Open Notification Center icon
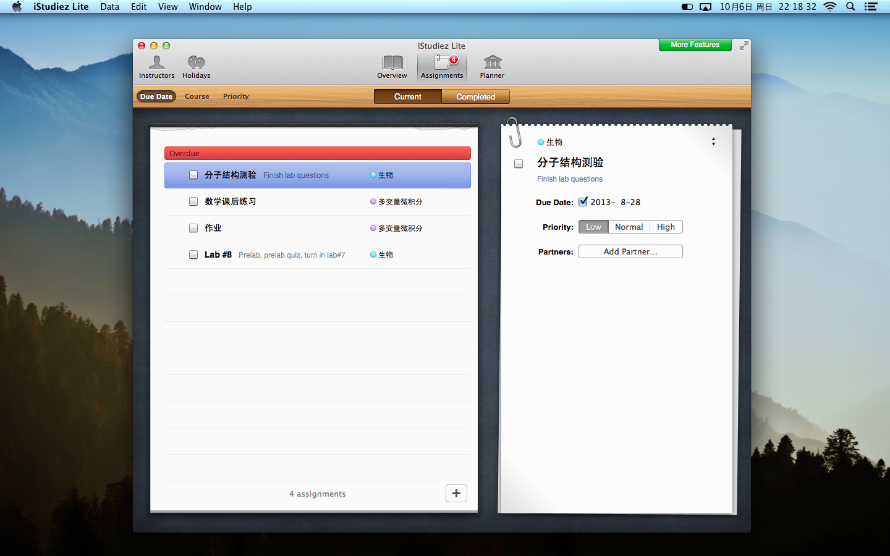Screen dimensions: 890x556 [871, 7]
